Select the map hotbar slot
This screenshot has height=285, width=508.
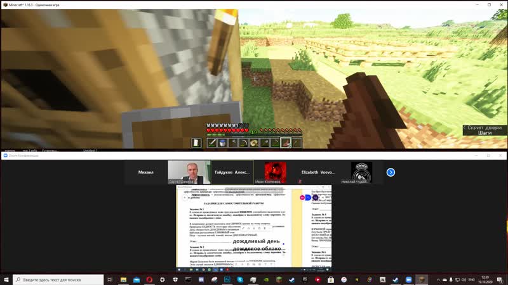click(x=255, y=142)
